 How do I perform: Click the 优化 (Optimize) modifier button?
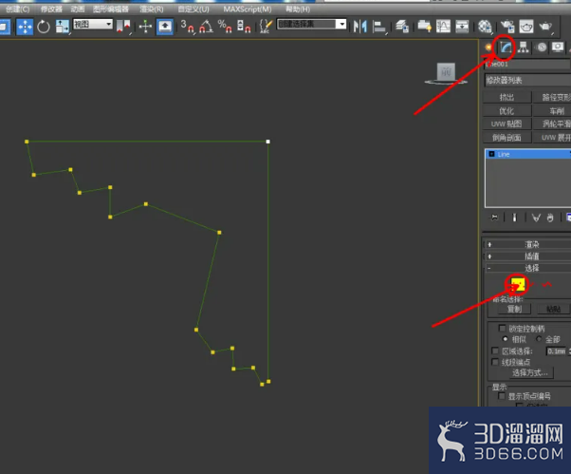pos(507,111)
